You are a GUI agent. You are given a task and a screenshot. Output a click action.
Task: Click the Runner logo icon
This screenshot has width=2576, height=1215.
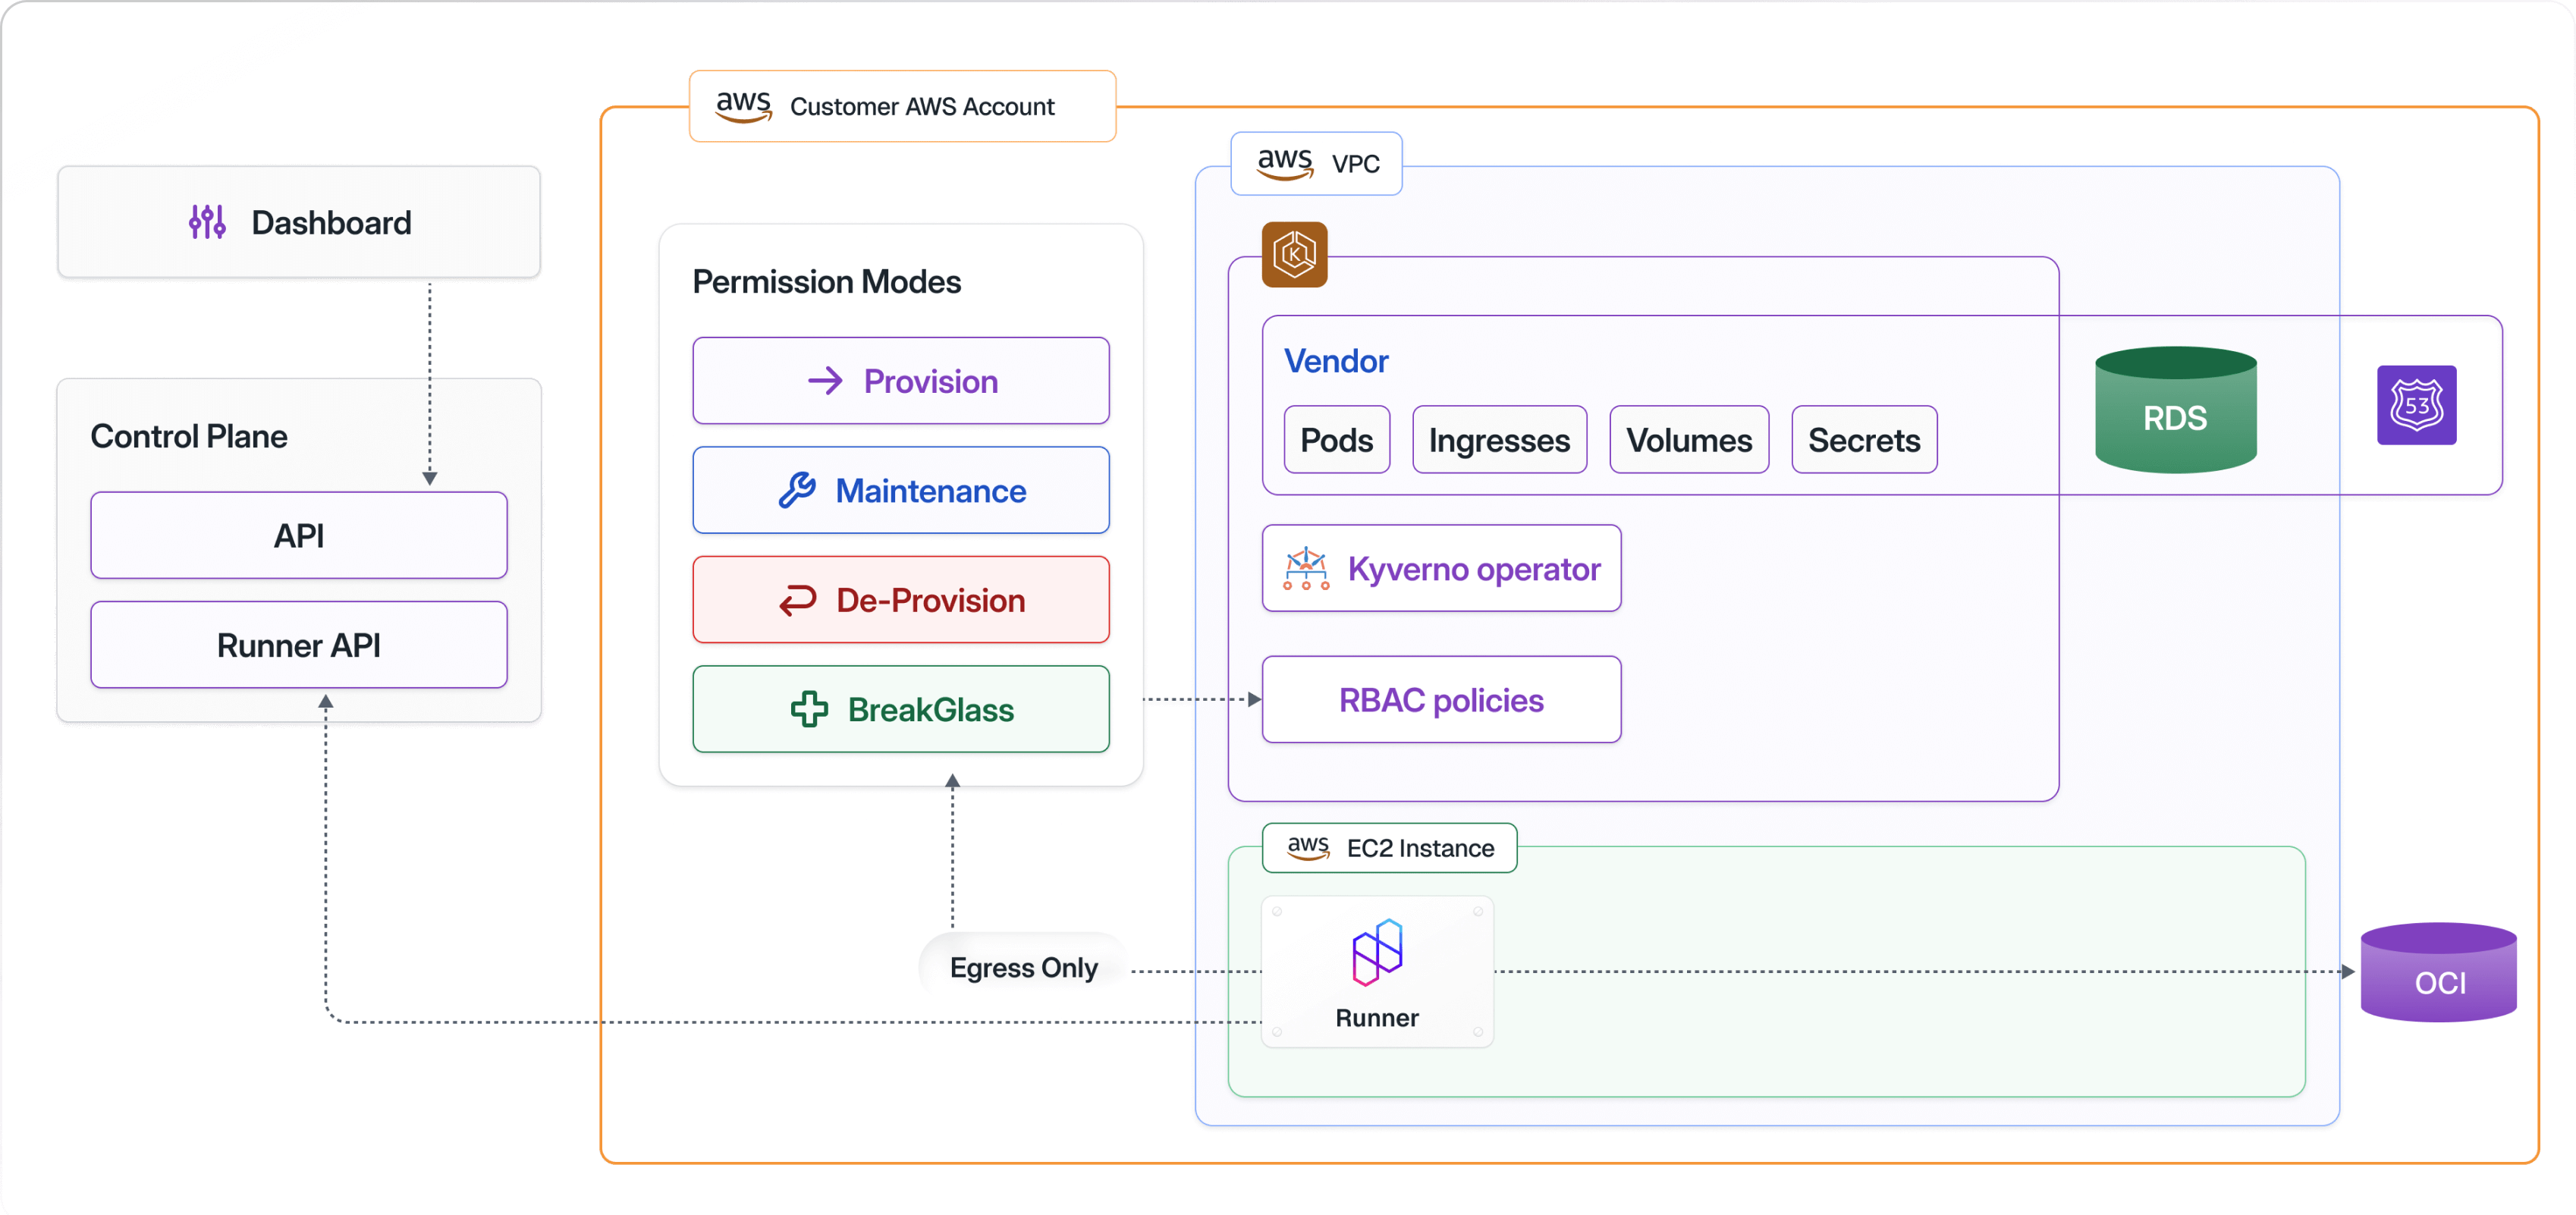(x=1377, y=952)
